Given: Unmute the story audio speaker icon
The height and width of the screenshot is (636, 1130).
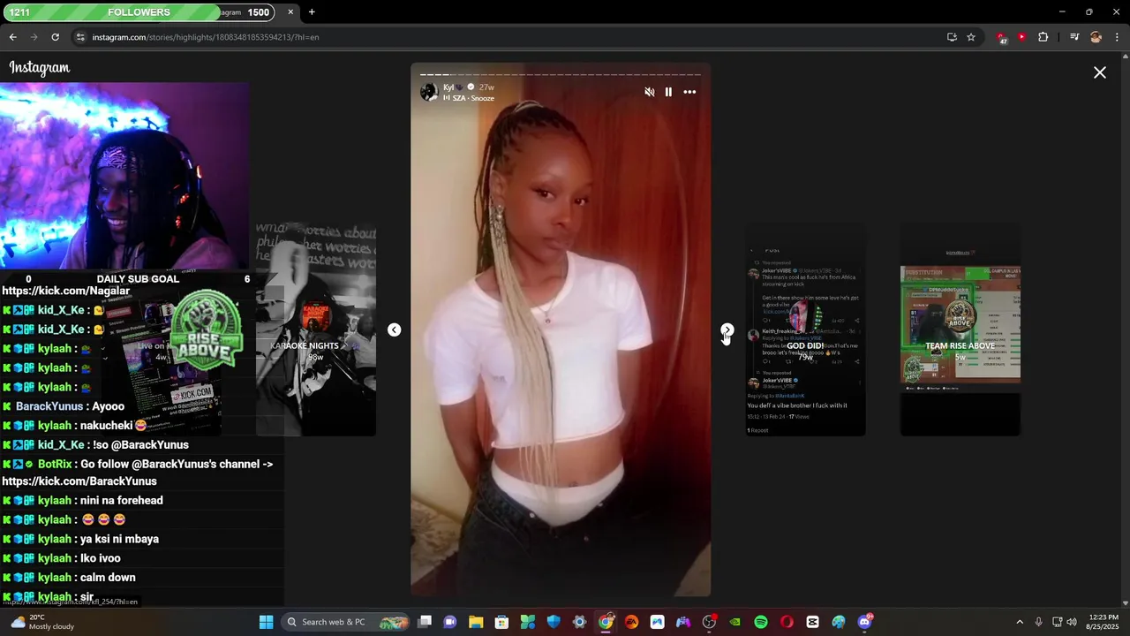Looking at the screenshot, I should [650, 92].
